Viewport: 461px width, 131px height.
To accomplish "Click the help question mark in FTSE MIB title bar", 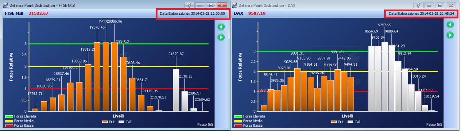I will pos(189,5).
